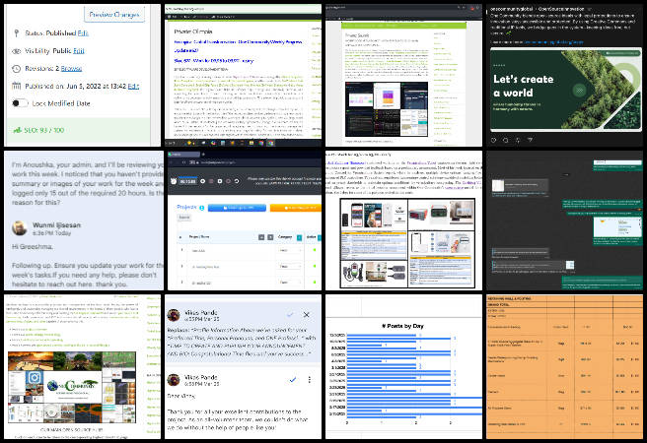
Task: Click the stop square icon in timer bar
Action: pyautogui.click(x=220, y=181)
